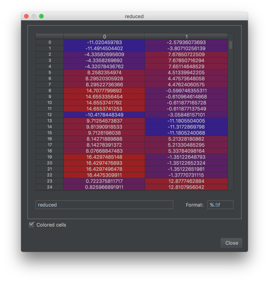The height and width of the screenshot is (282, 269).
Task: Click cell with value -0.599746355311
Action: [x=186, y=91]
